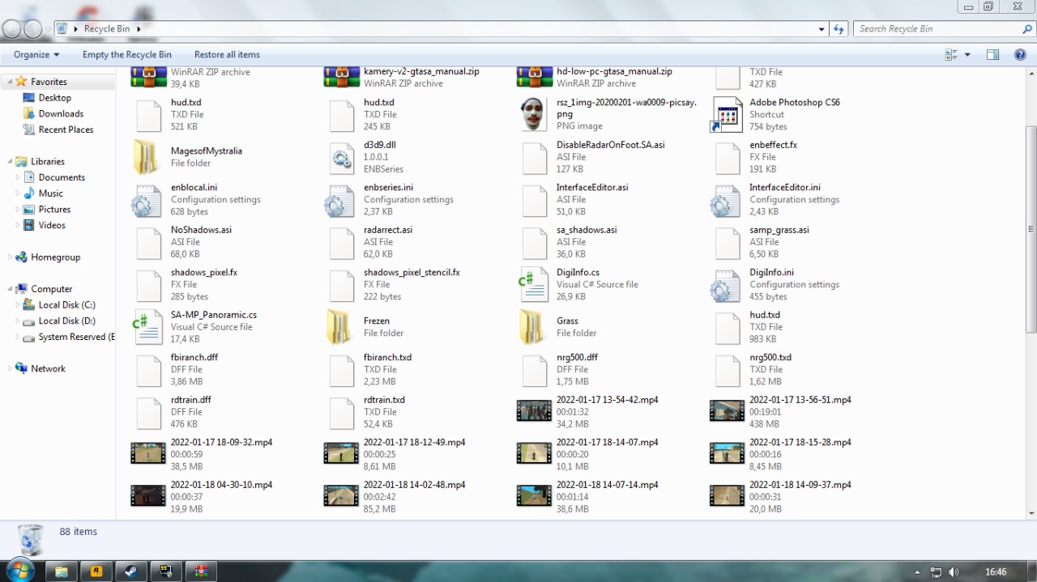Collapse the Libraries group in the navigation pane
The height and width of the screenshot is (582, 1037).
10,162
